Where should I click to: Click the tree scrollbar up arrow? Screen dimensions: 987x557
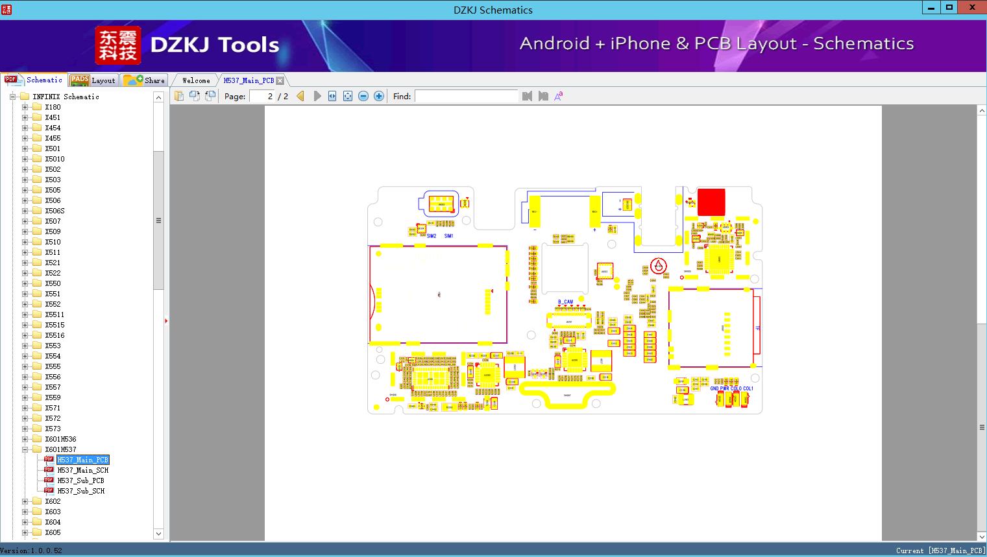(158, 97)
